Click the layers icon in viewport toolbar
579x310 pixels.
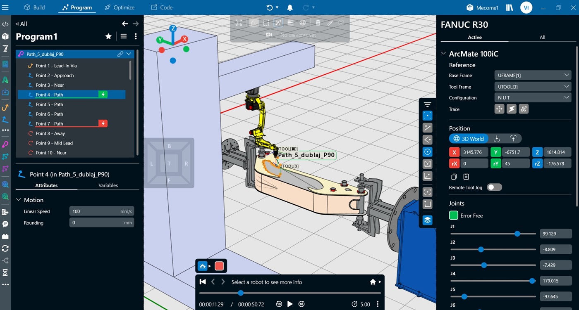pos(428,220)
